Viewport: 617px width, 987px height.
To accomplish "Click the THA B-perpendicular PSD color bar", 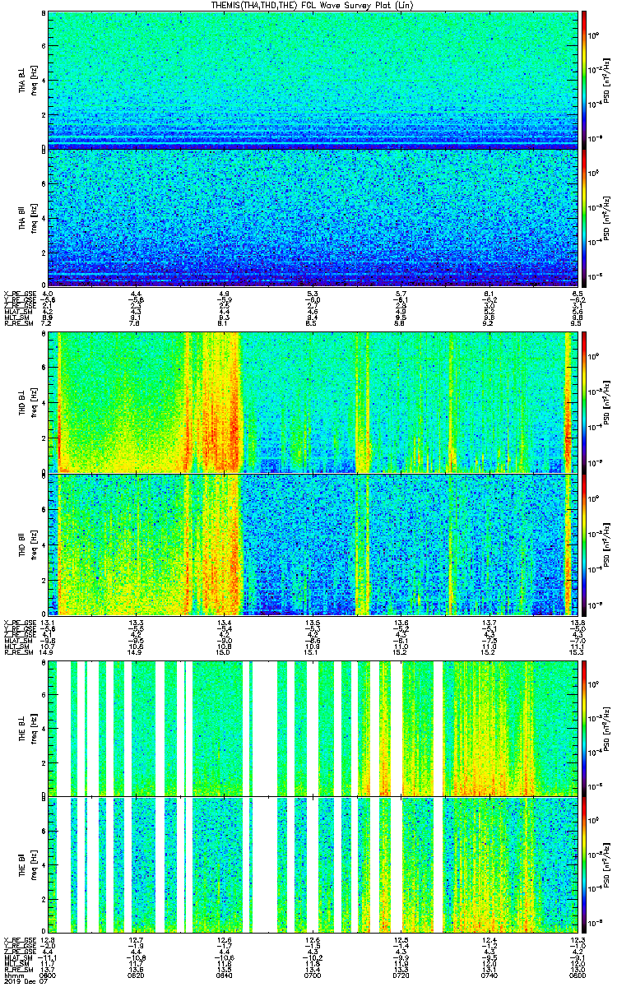I will click(583, 80).
